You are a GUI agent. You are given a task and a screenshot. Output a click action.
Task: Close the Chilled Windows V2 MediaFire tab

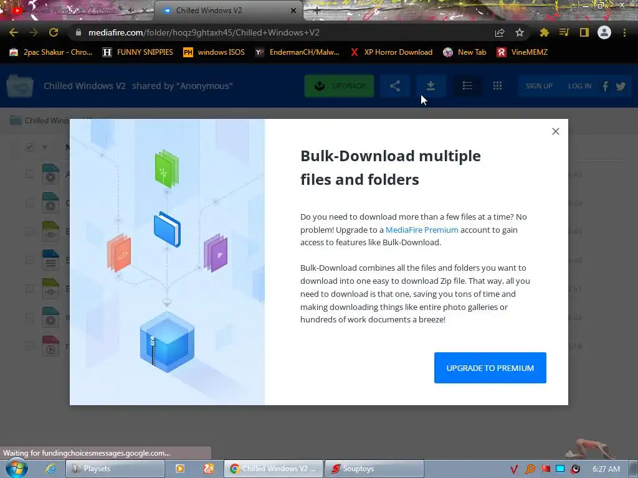293,11
